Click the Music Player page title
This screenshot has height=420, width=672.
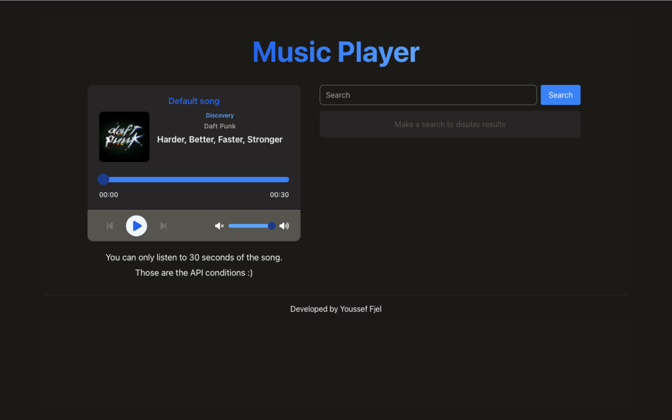click(x=336, y=51)
